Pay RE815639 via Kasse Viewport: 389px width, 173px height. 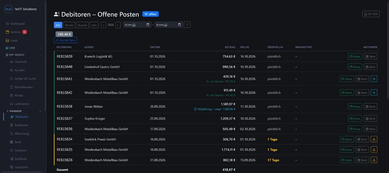(355, 56)
